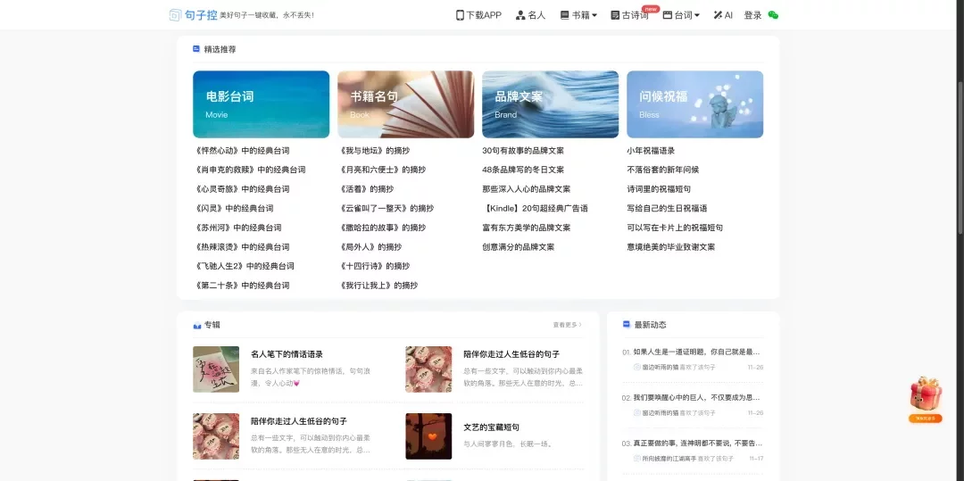Click the green WeChat icon
964x481 pixels.
[773, 15]
